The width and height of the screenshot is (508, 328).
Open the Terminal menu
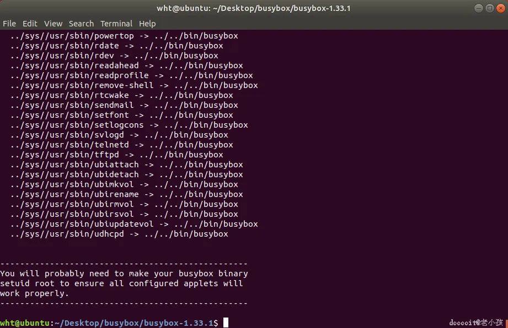[x=116, y=24]
